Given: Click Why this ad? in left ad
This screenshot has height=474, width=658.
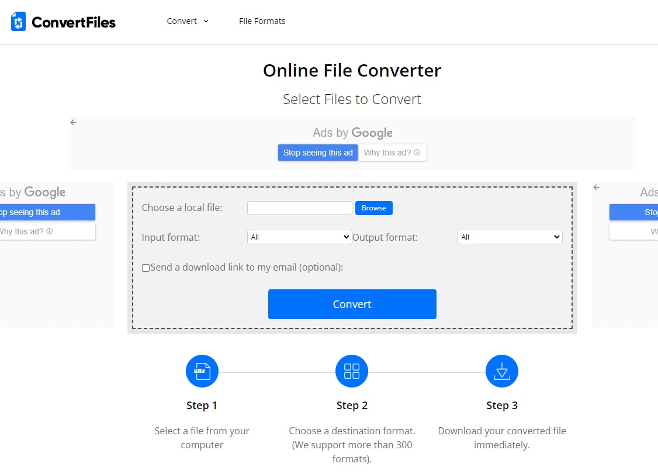Looking at the screenshot, I should (x=47, y=231).
